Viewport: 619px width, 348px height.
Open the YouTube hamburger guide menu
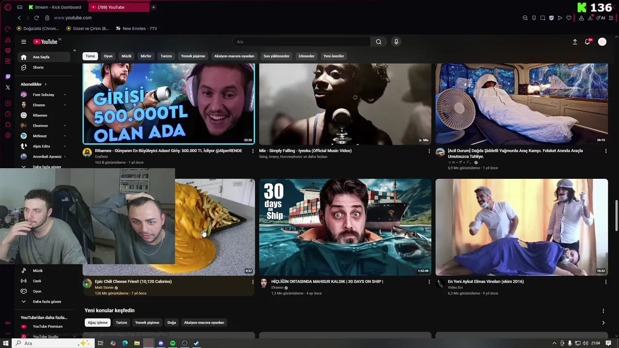click(x=23, y=42)
